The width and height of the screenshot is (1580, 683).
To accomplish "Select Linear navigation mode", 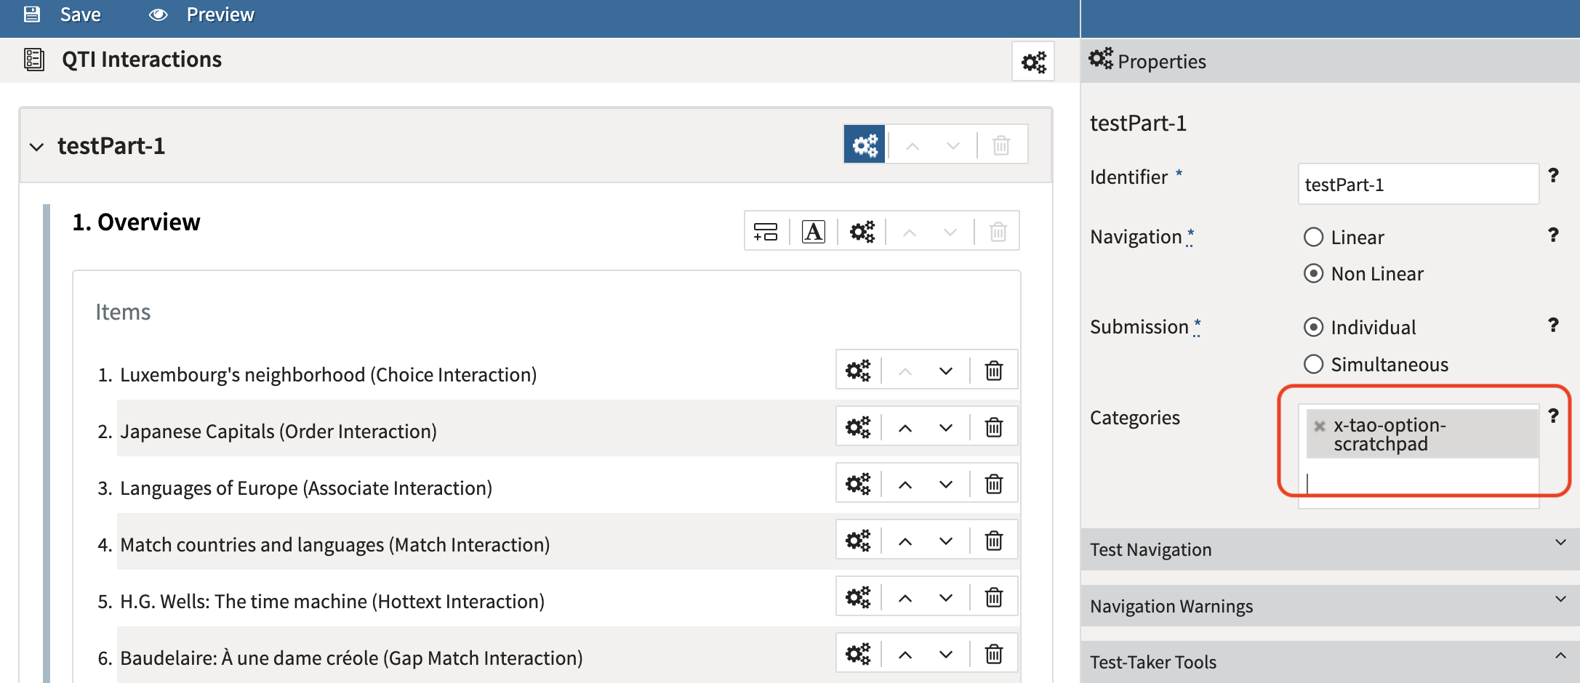I will [x=1314, y=236].
